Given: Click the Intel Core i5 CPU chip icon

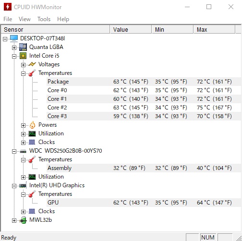Looking at the screenshot, I should (23, 56).
